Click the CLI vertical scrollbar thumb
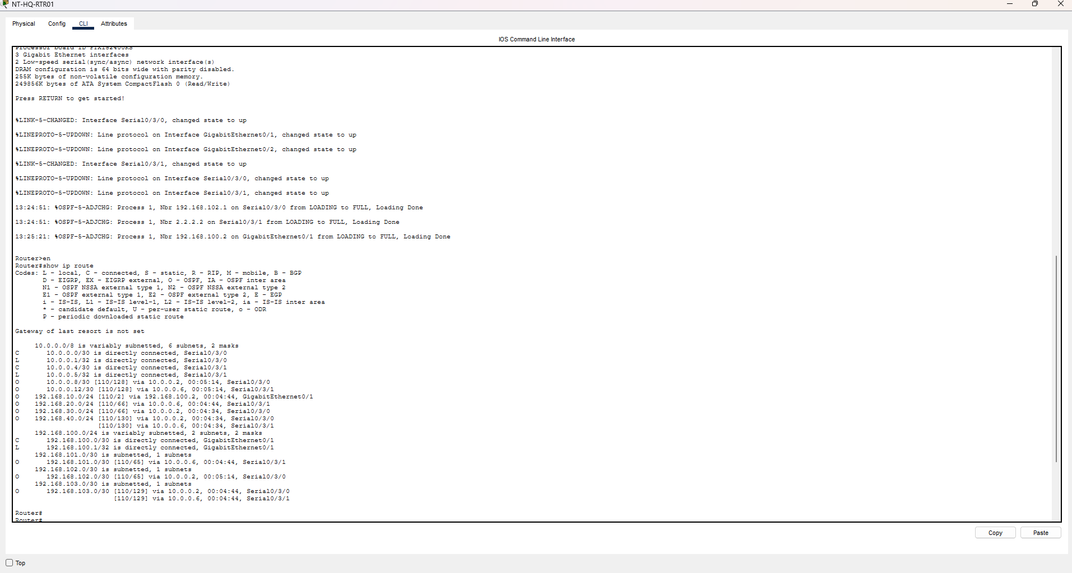The image size is (1072, 573). [x=1056, y=359]
